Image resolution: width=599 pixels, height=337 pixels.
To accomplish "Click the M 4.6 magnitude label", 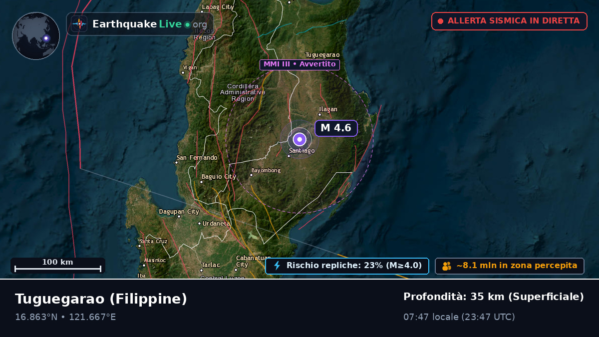I will tap(336, 128).
